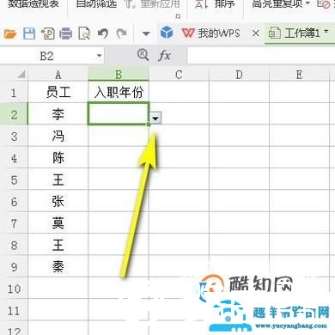Click the formula bar input field
Viewport: 335px width, 335px height.
(x=261, y=56)
